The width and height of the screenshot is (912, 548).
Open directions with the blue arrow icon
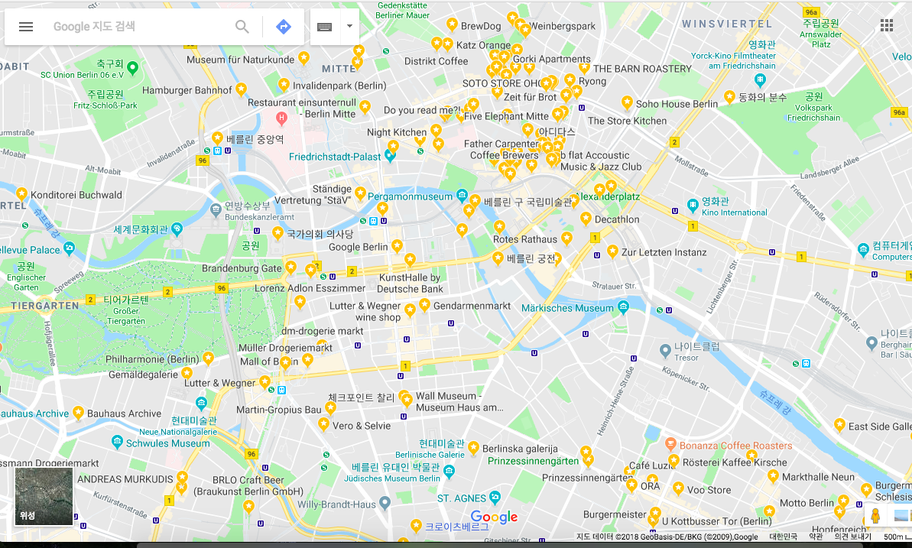[x=284, y=27]
